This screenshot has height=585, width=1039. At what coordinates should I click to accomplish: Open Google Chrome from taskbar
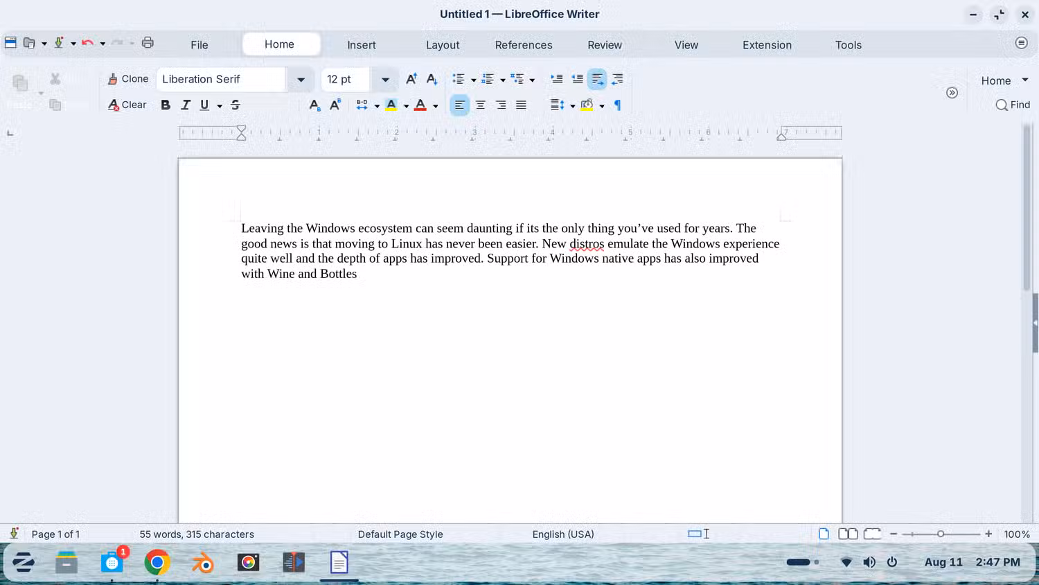click(x=157, y=563)
